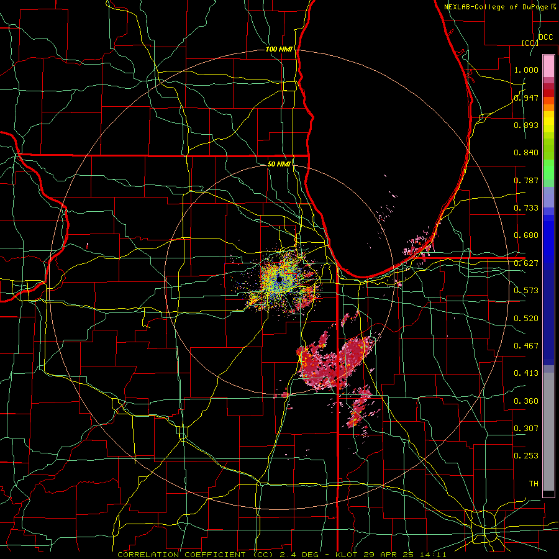This screenshot has height=559, width=559.
Task: Click the 100 NMI range ring label
Action: click(279, 49)
